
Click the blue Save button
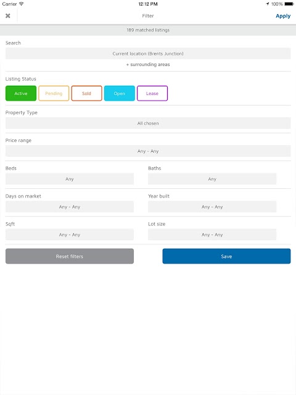pos(226,256)
